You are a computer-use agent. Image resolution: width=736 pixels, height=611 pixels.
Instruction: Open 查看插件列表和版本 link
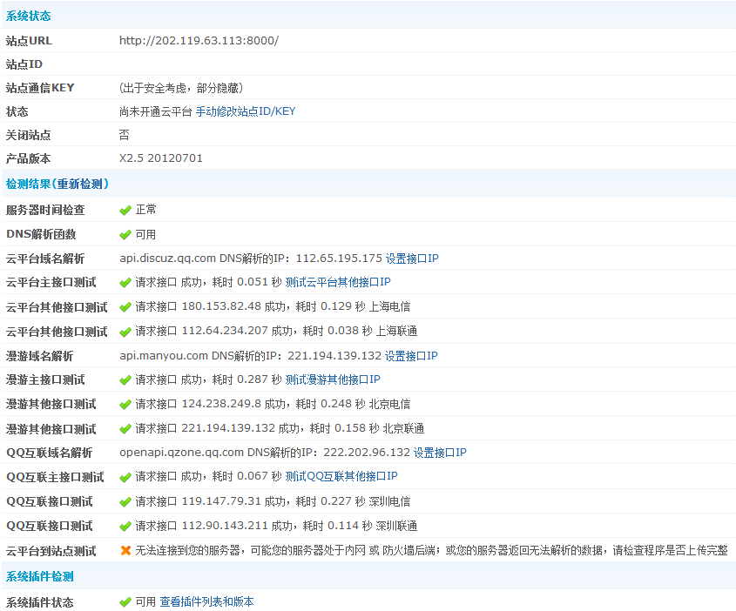[x=206, y=601]
